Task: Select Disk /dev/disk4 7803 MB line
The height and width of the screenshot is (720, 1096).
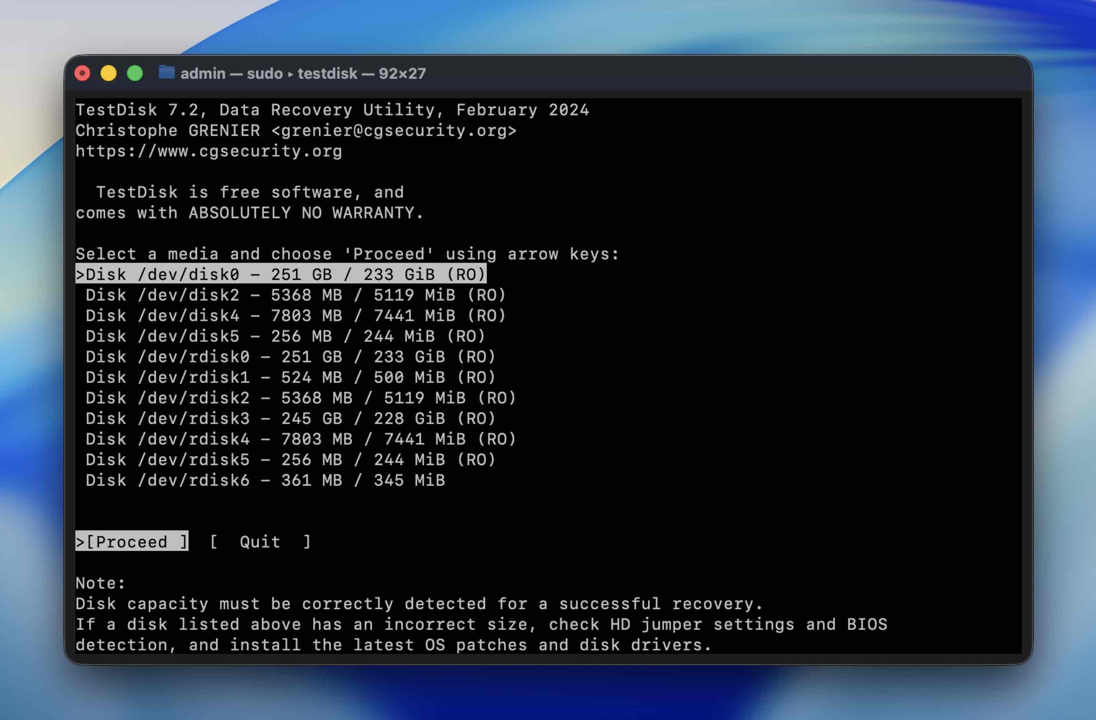Action: click(x=296, y=316)
